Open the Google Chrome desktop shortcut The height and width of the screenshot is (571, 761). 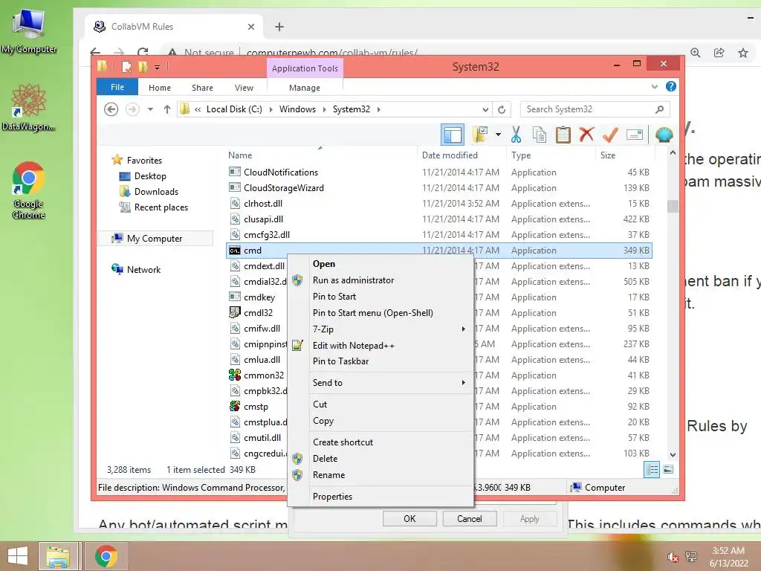click(28, 190)
